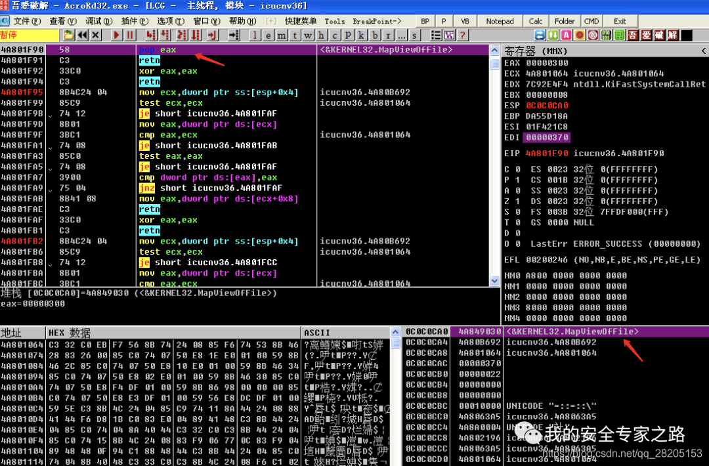This screenshot has height=466, width=709.
Task: Close program with the X toolbar icon
Action: point(95,35)
